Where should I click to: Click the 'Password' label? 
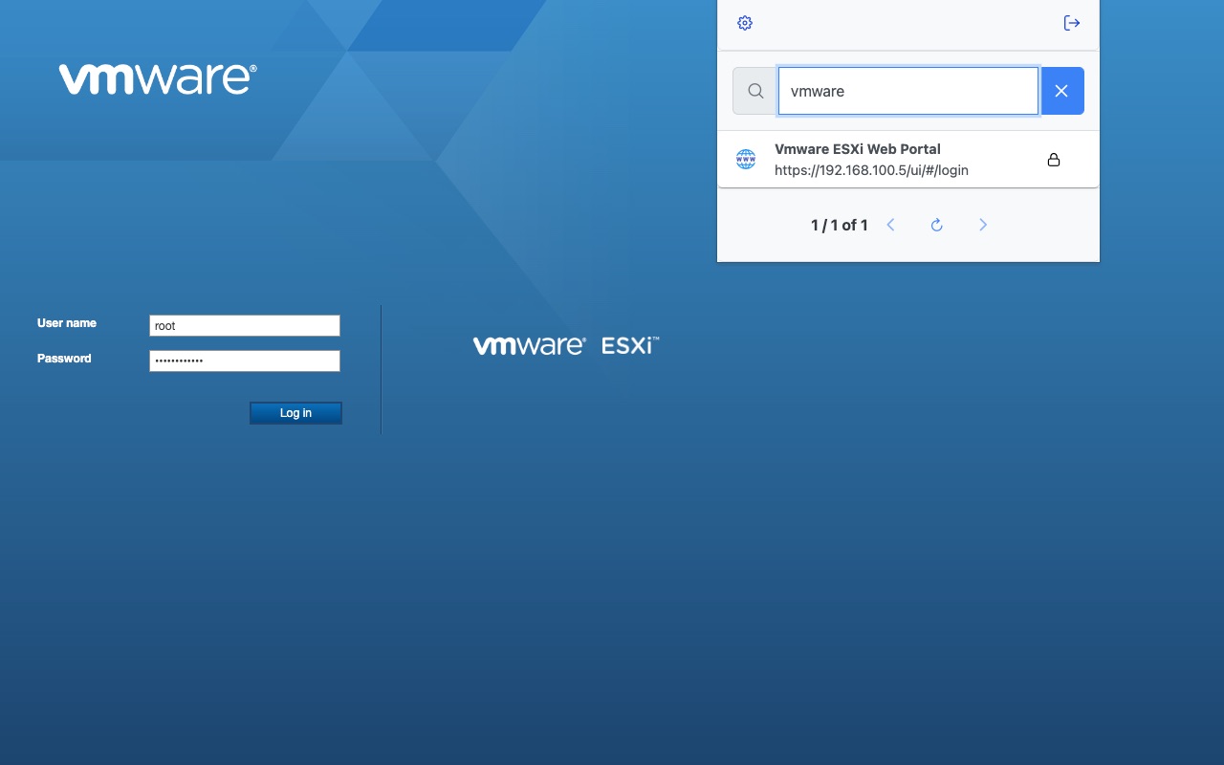click(64, 359)
